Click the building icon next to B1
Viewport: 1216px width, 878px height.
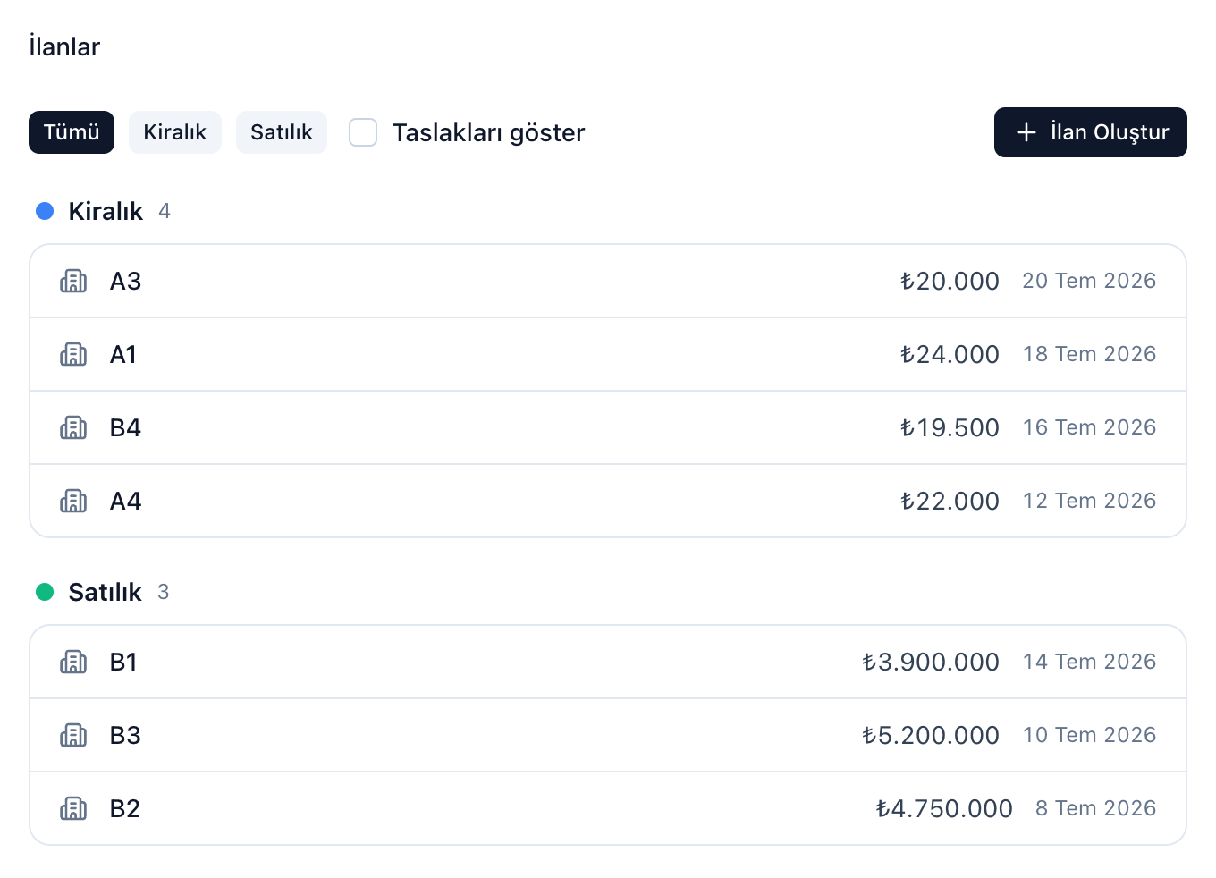[73, 662]
